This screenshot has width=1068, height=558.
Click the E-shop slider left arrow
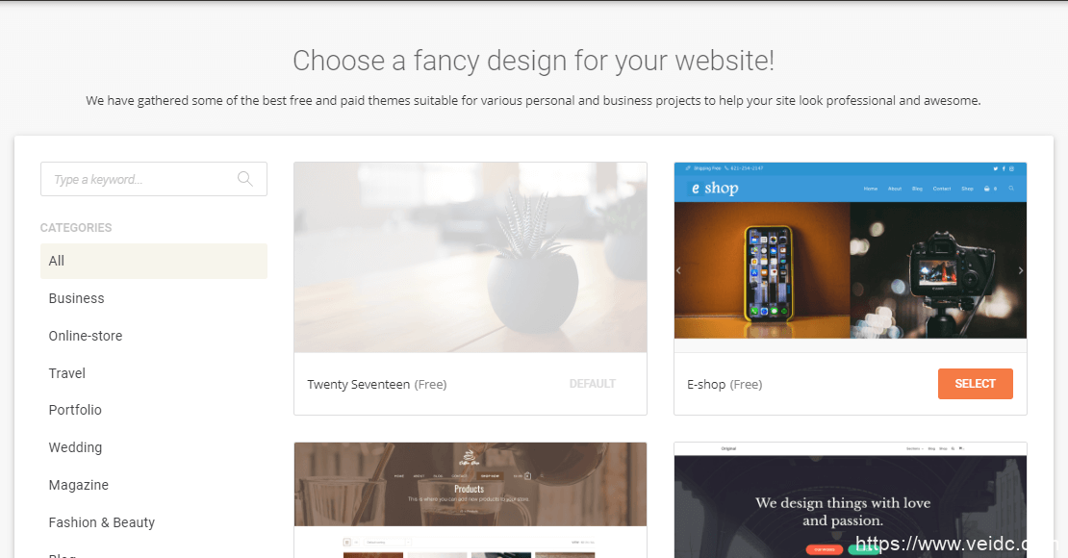(x=678, y=270)
